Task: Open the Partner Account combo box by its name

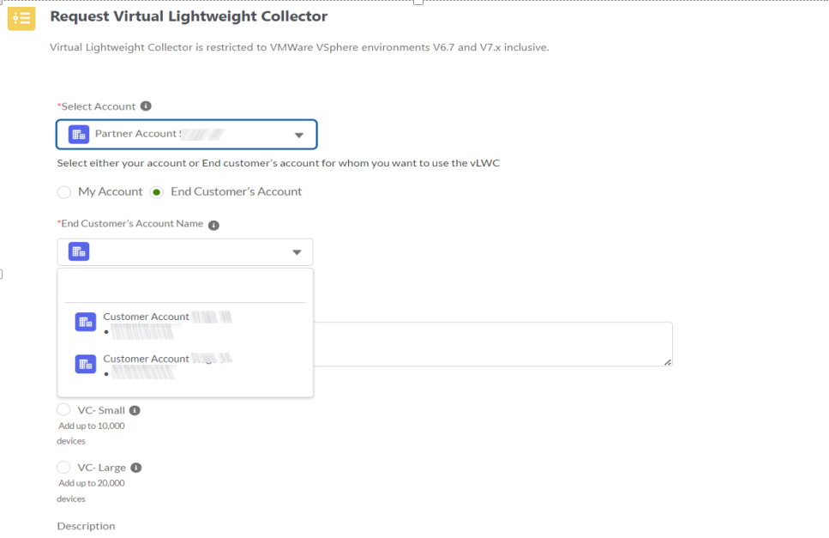Action: point(137,134)
